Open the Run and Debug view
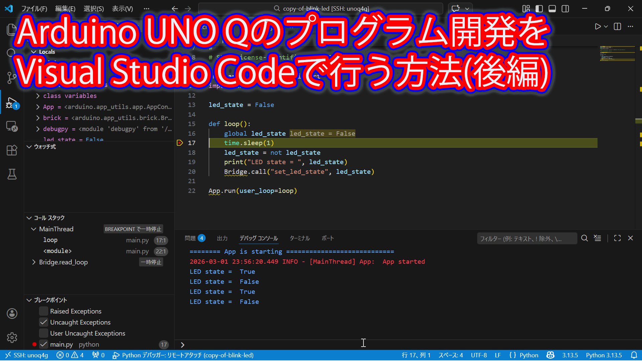The image size is (642, 361). (x=12, y=103)
